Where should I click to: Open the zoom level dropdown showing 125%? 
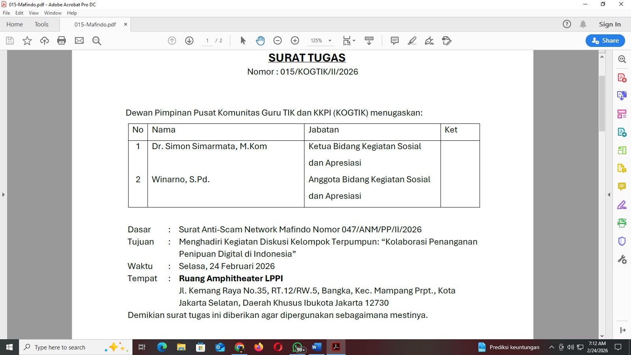[330, 41]
